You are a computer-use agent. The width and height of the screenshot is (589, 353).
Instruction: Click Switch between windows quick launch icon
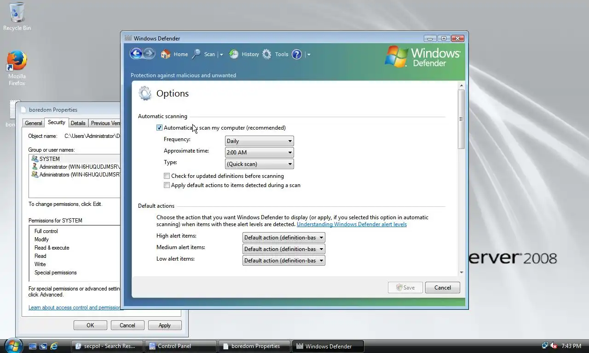(43, 346)
